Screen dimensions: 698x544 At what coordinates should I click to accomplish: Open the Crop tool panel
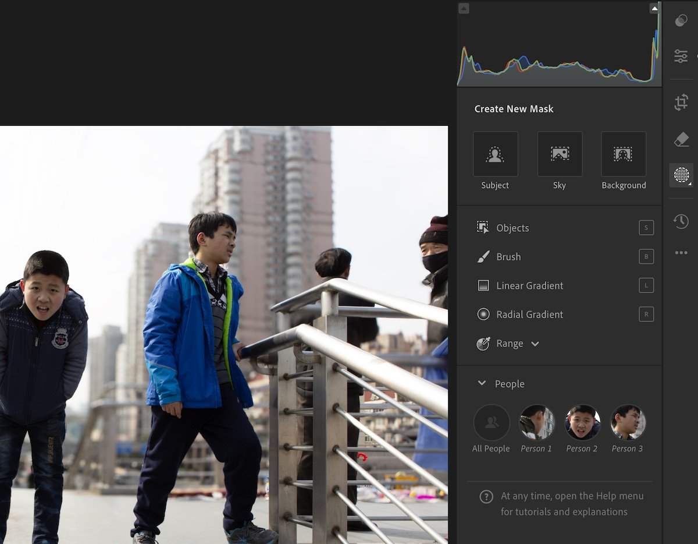point(681,101)
